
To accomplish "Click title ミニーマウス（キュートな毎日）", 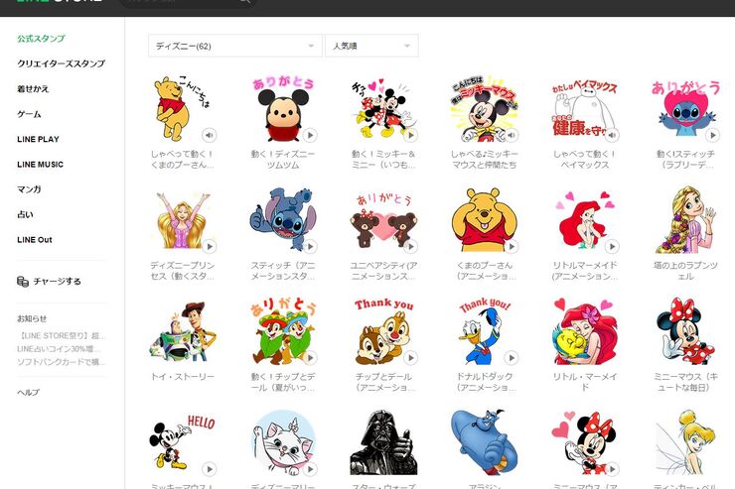I will (685, 382).
